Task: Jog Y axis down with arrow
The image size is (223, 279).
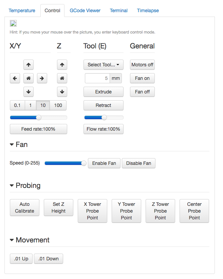Action: [x=29, y=92]
